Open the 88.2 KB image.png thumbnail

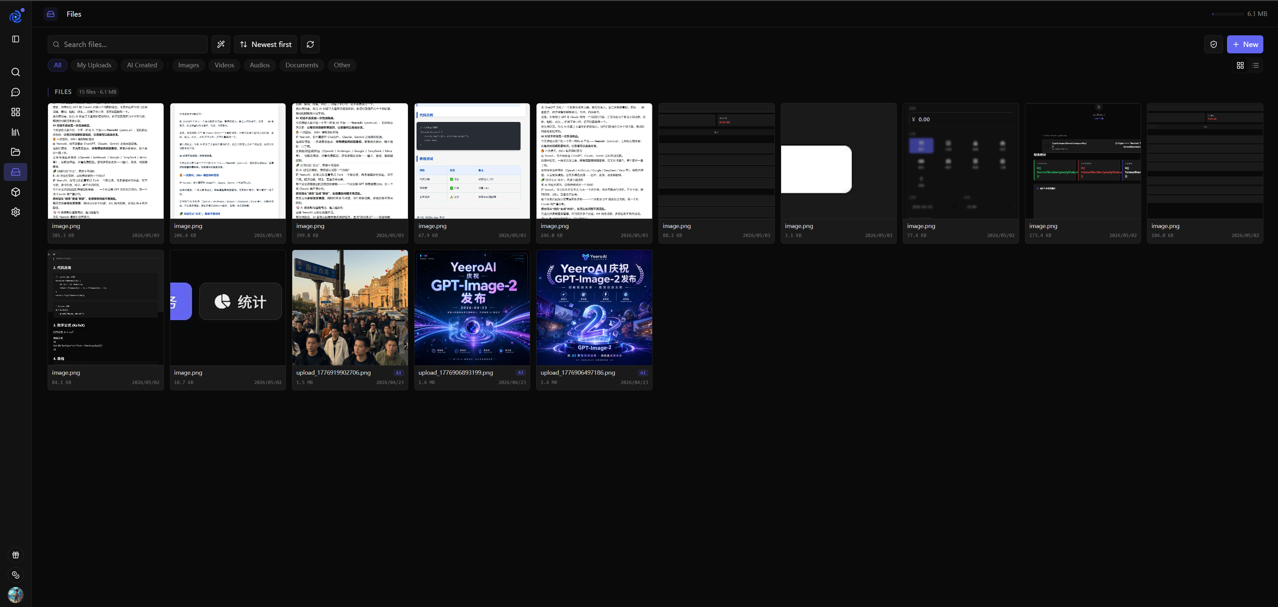(716, 161)
